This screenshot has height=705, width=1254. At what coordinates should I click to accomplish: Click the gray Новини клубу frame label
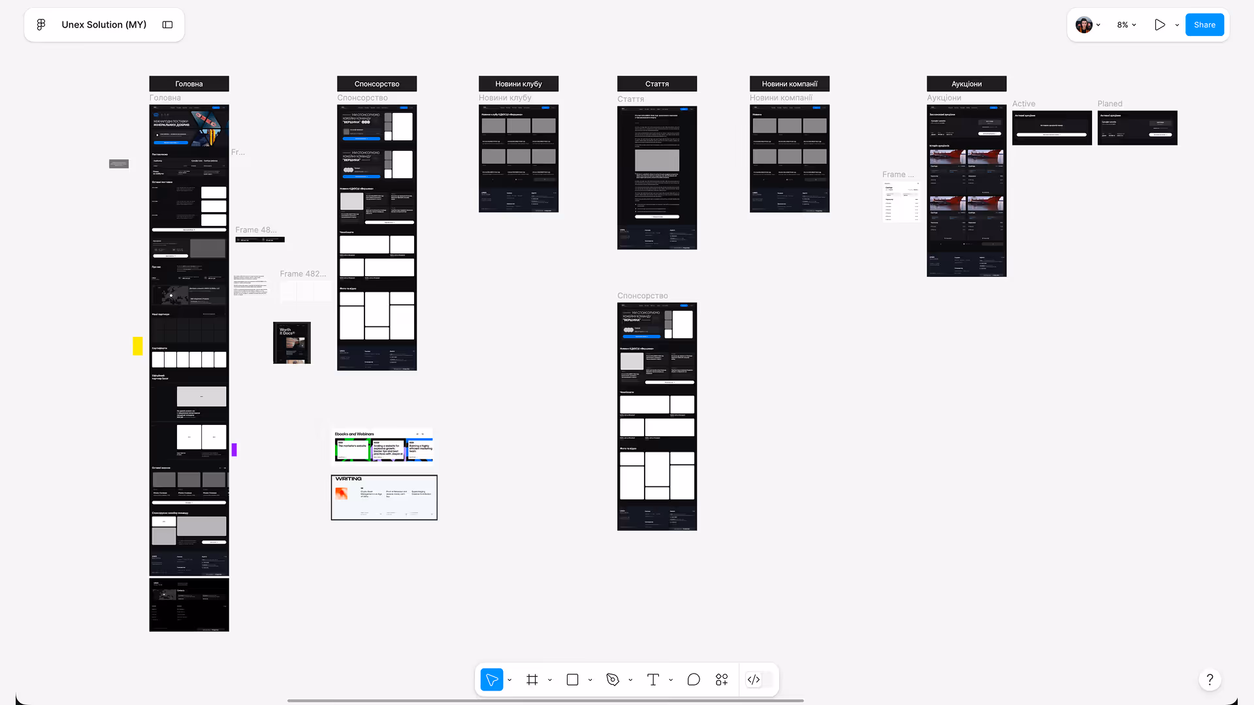(505, 98)
